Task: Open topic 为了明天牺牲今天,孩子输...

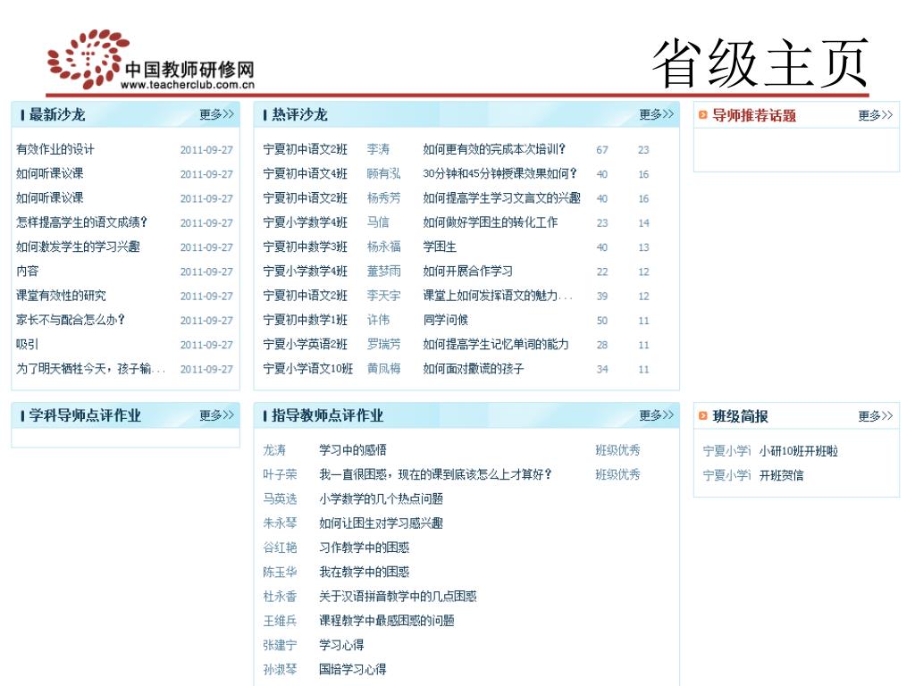Action: coord(90,369)
